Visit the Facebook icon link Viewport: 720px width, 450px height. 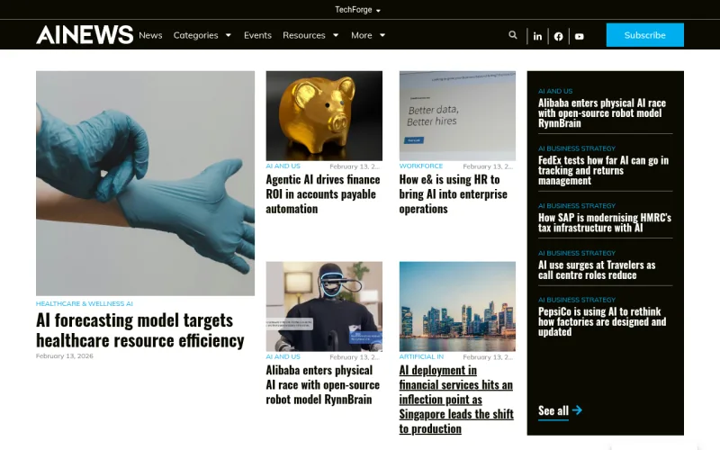pyautogui.click(x=558, y=36)
